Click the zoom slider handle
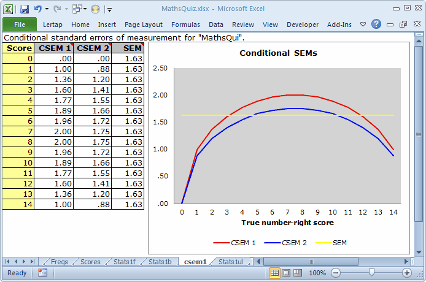This screenshot has width=426, height=282. point(371,273)
